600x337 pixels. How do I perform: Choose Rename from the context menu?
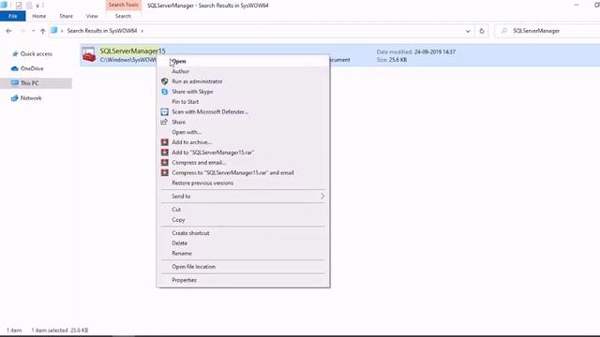[x=243, y=254]
